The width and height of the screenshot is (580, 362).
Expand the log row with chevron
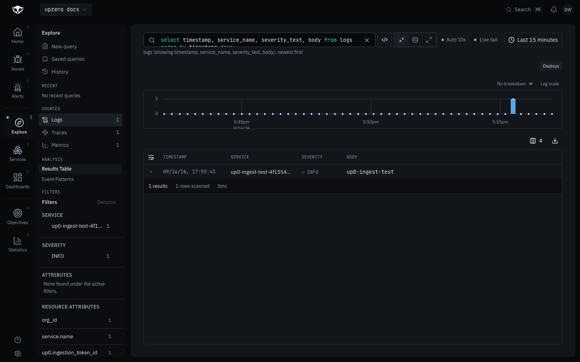(x=151, y=172)
